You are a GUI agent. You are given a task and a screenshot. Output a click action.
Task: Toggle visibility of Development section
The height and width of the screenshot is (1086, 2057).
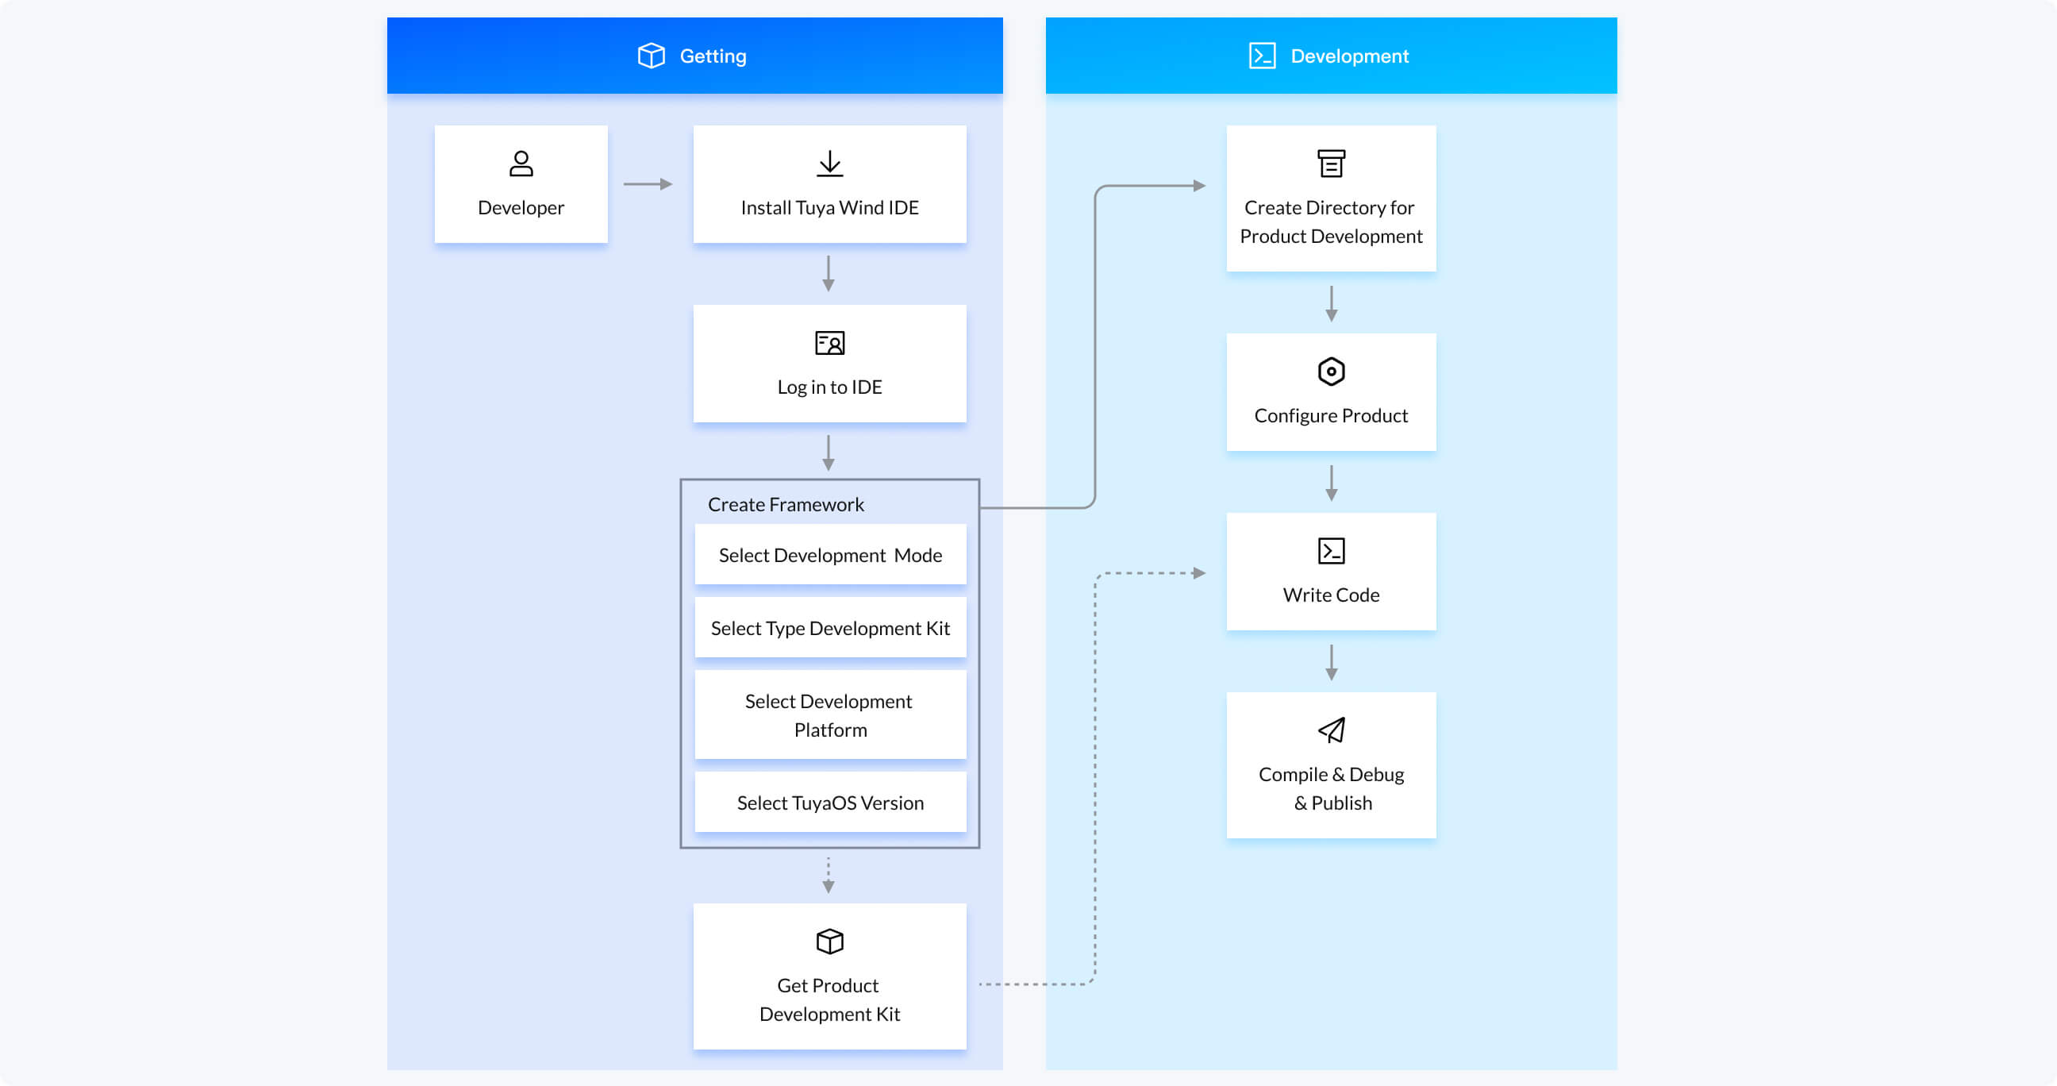click(1332, 55)
